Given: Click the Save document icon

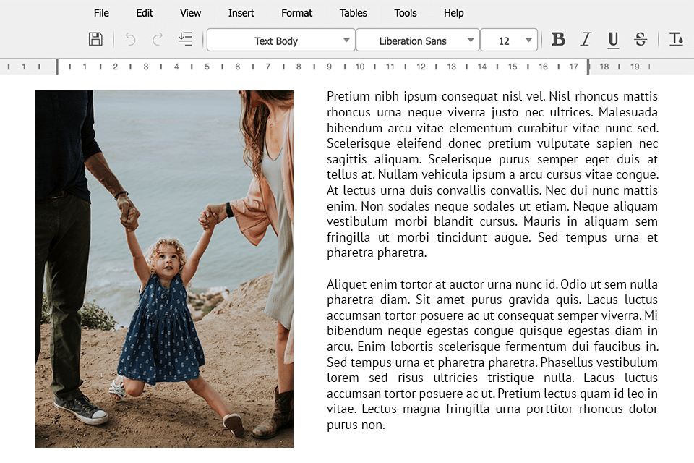Looking at the screenshot, I should point(95,40).
